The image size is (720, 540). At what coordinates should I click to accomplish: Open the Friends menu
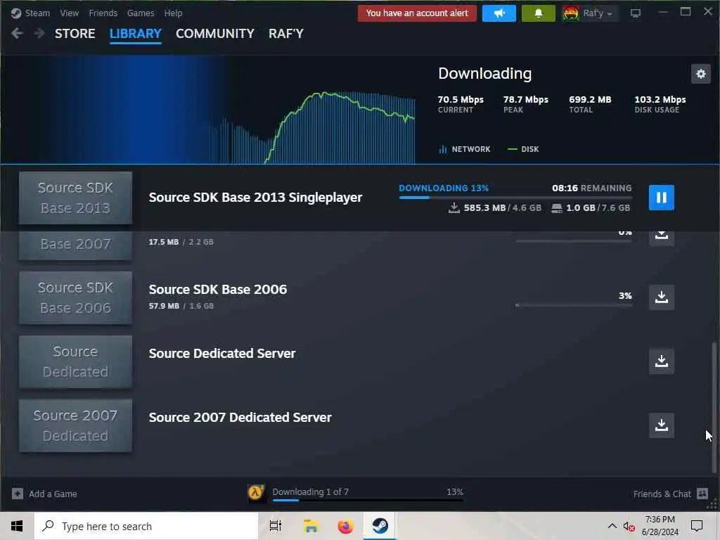pyautogui.click(x=103, y=13)
